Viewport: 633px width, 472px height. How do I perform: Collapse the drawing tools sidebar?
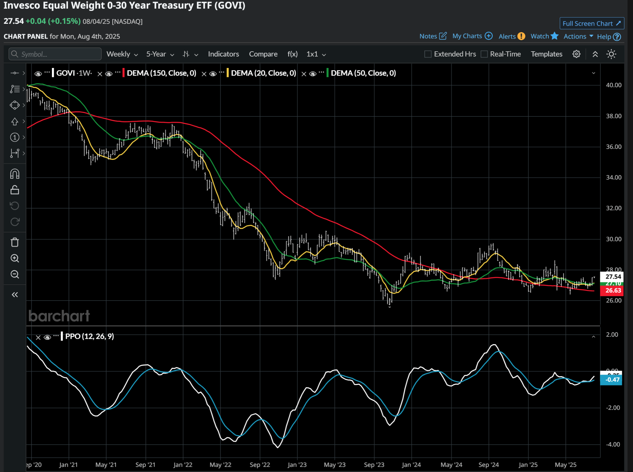[x=15, y=295]
